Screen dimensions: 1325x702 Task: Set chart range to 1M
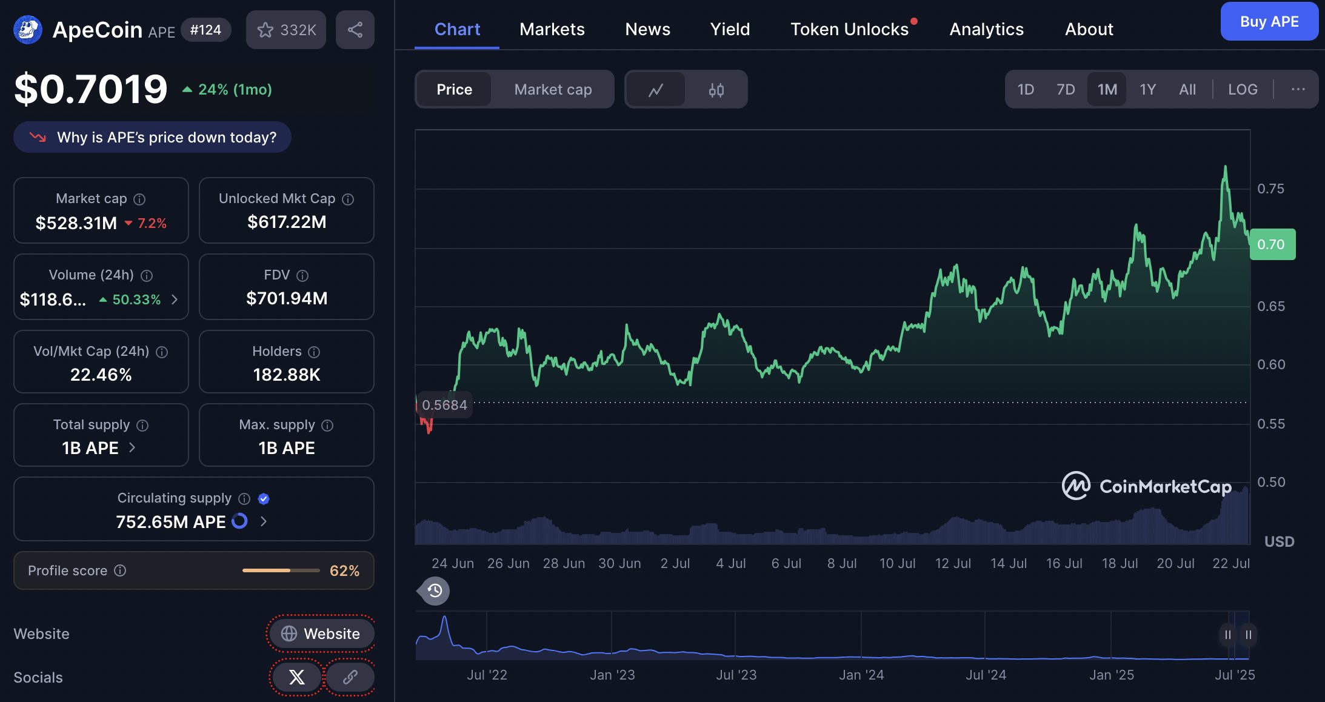click(1107, 90)
